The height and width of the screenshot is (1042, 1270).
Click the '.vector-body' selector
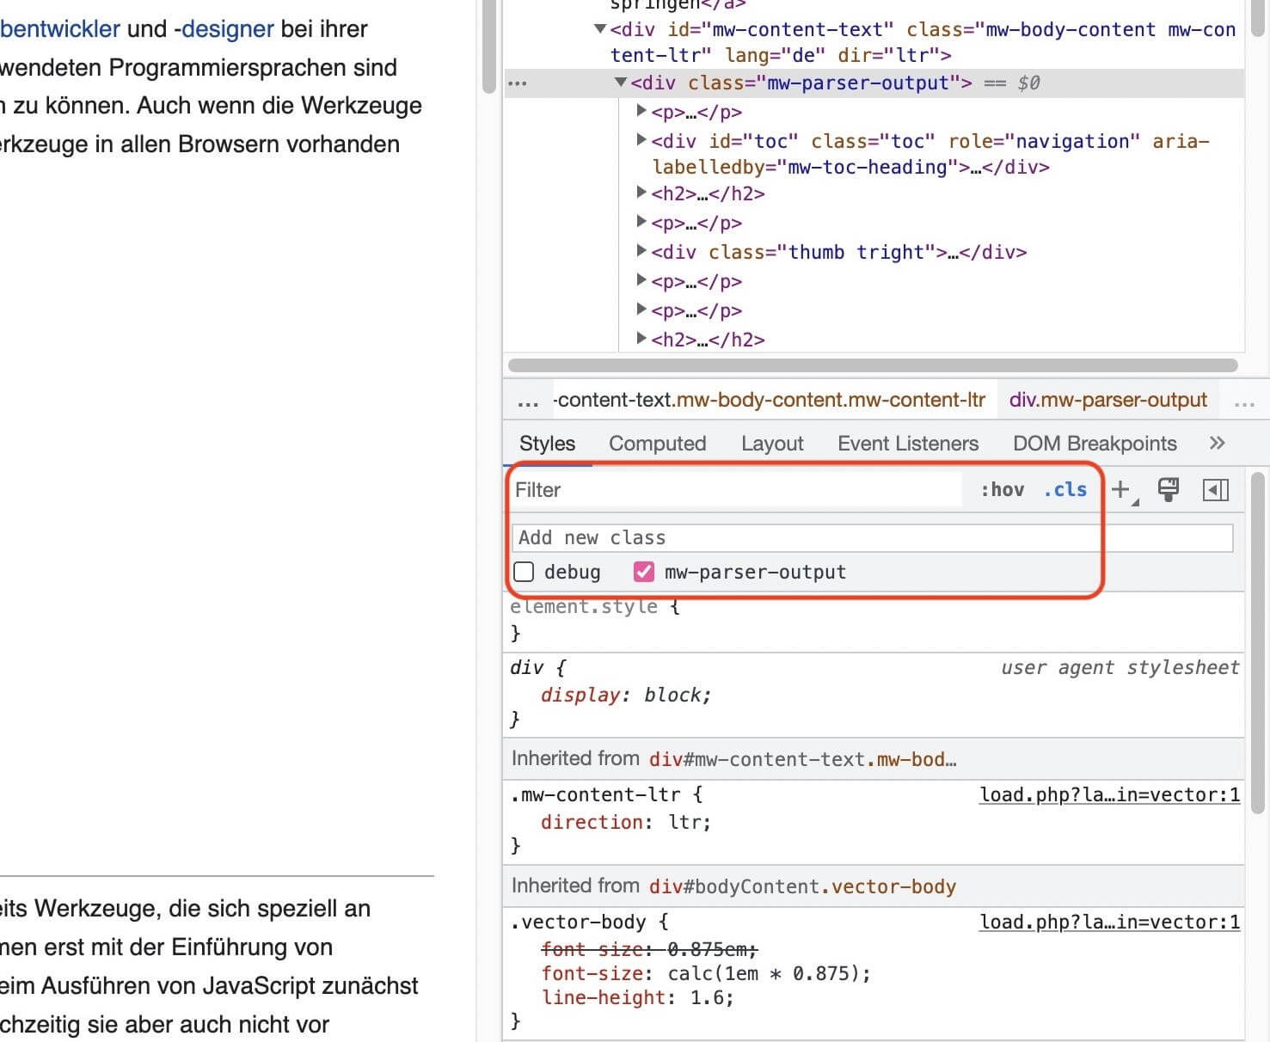[x=578, y=922]
